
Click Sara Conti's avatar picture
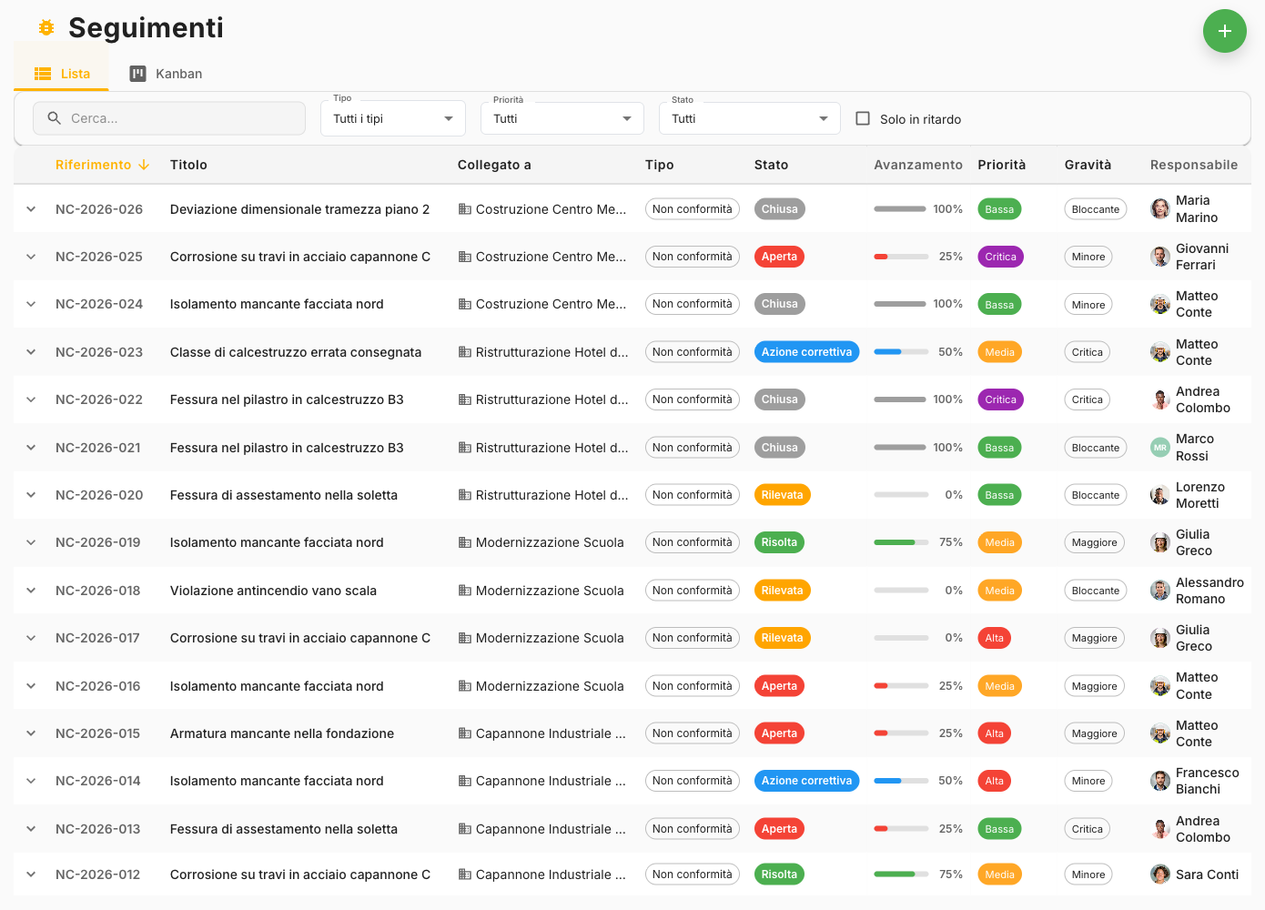coord(1159,875)
